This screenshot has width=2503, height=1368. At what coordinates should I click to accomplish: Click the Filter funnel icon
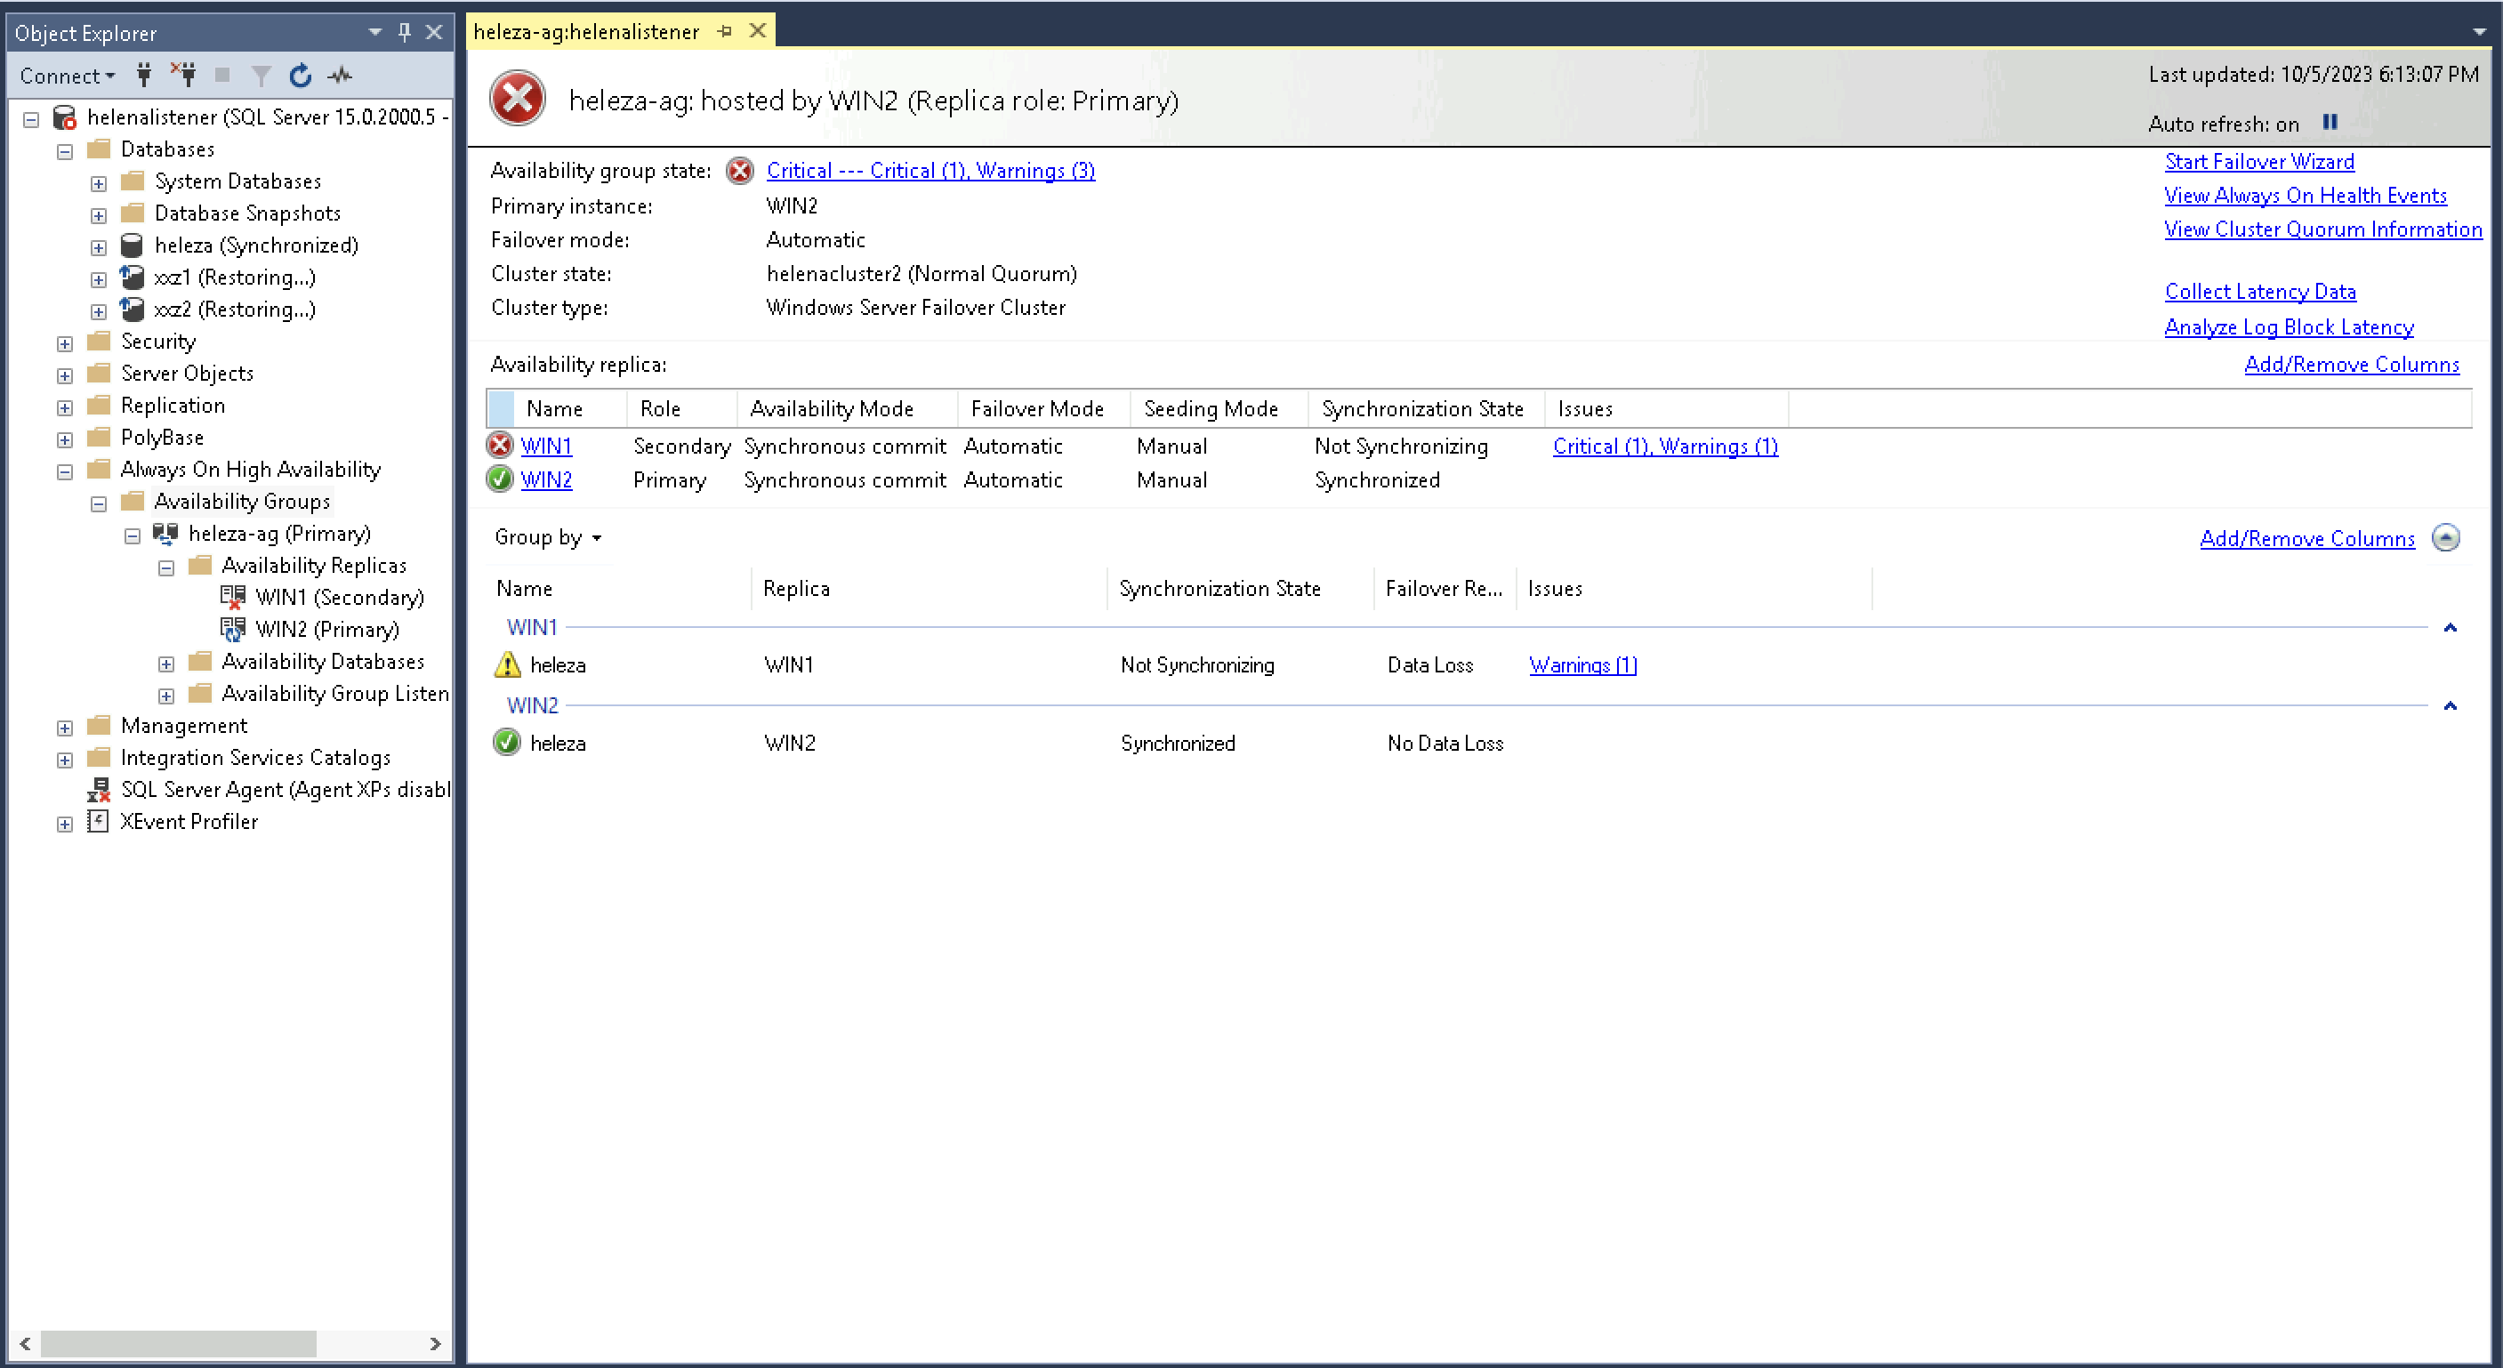click(261, 75)
